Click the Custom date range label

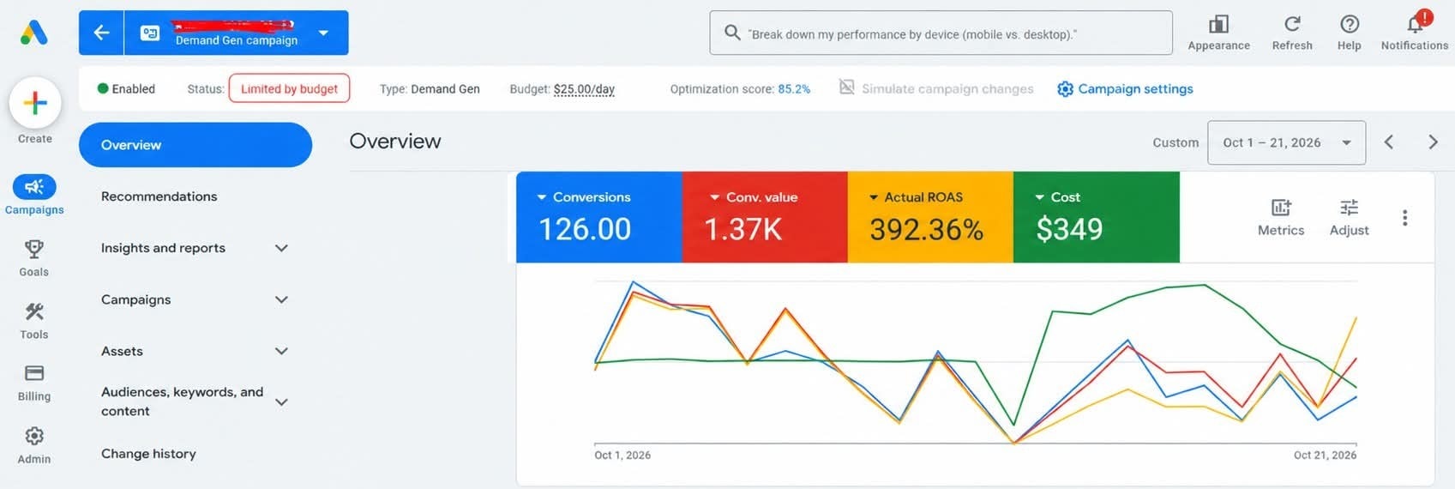click(x=1175, y=142)
